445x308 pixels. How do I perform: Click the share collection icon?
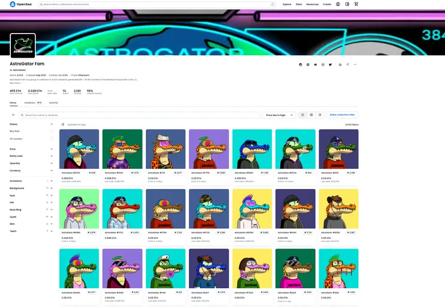(x=347, y=64)
